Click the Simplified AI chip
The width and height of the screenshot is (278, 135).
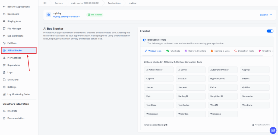223,96
